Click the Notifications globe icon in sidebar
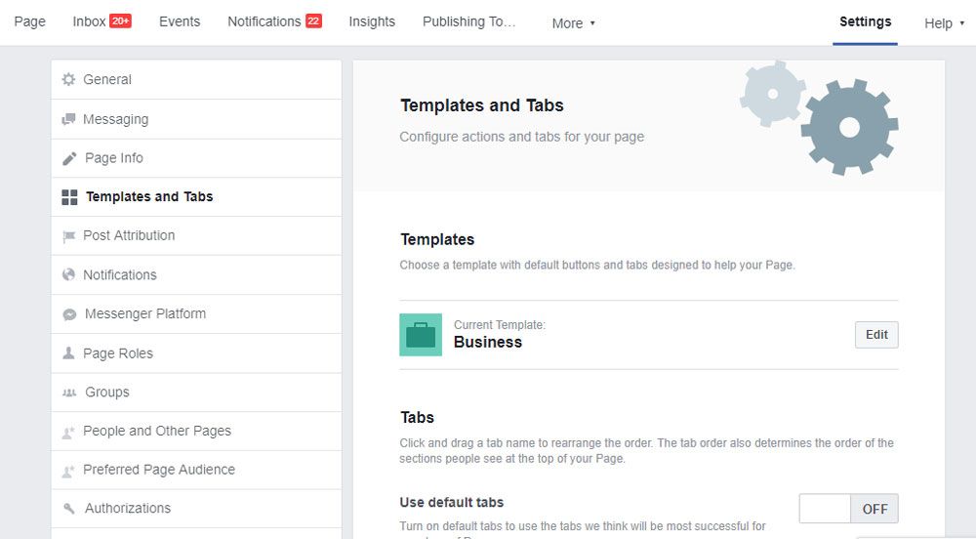Image resolution: width=976 pixels, height=539 pixels. tap(68, 274)
